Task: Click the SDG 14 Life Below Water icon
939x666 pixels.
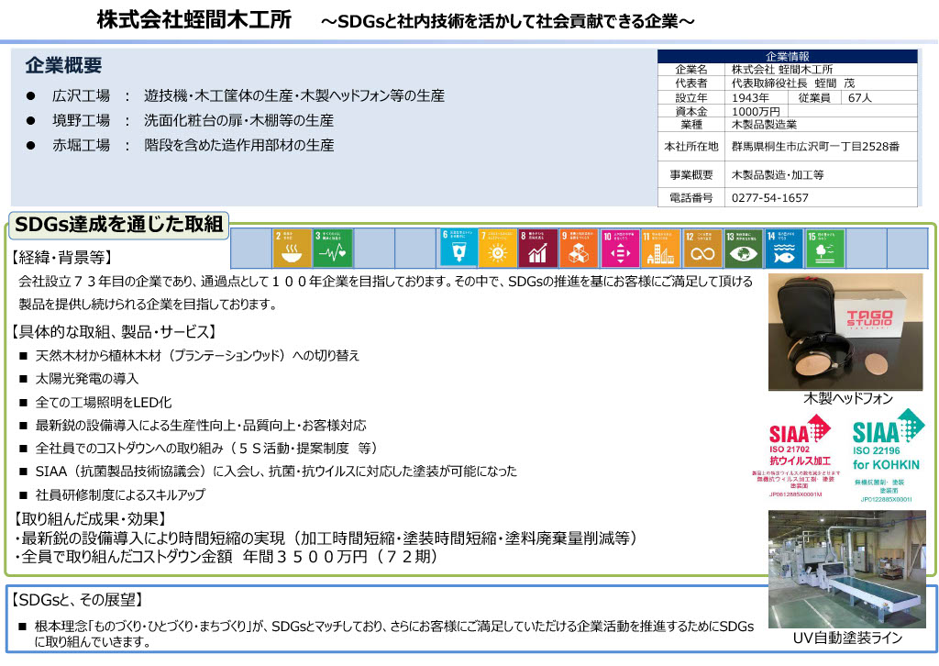Action: (x=784, y=248)
